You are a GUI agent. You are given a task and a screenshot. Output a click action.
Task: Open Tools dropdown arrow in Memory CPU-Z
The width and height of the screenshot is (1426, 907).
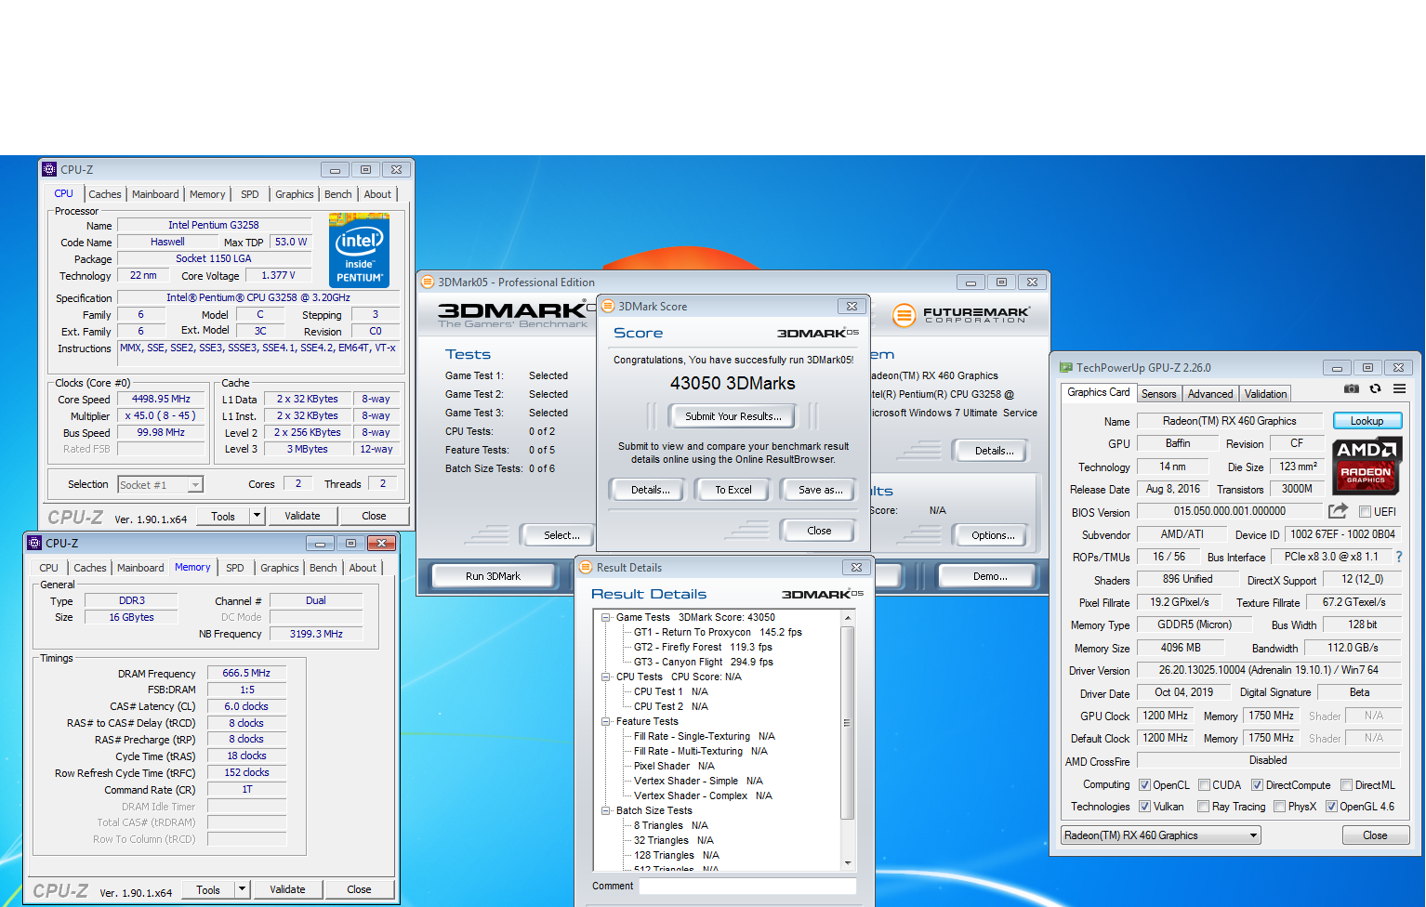pos(242,889)
